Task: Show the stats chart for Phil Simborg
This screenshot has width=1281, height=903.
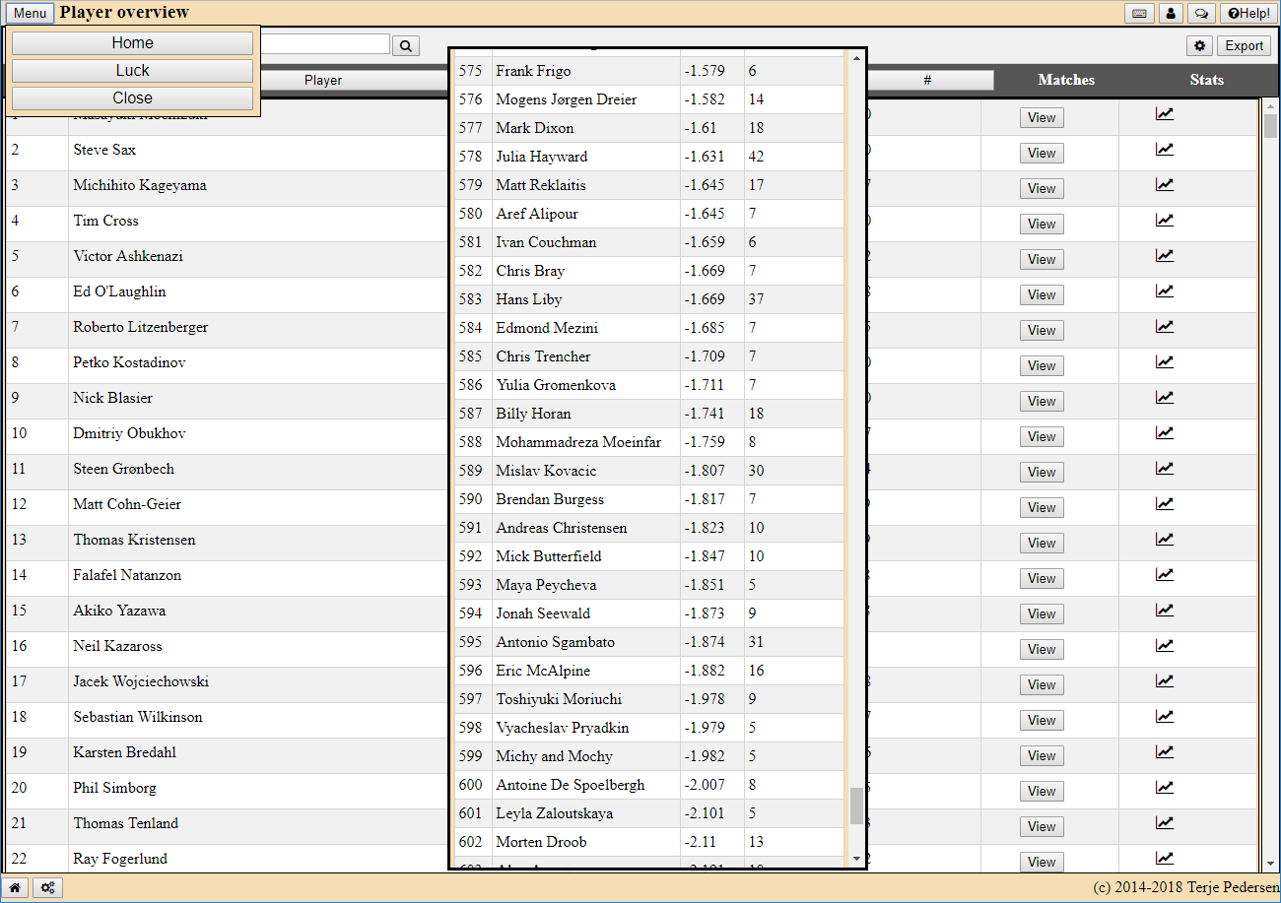Action: click(x=1165, y=788)
